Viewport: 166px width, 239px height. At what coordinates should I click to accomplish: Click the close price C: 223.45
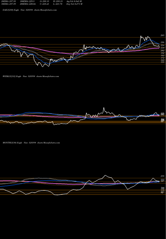tap(45, 4)
